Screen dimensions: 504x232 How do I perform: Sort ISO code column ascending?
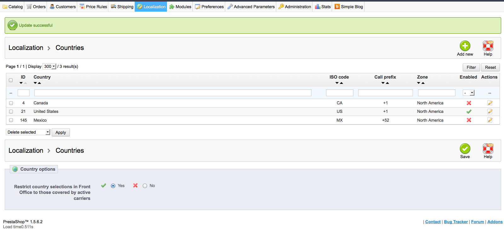(341, 83)
